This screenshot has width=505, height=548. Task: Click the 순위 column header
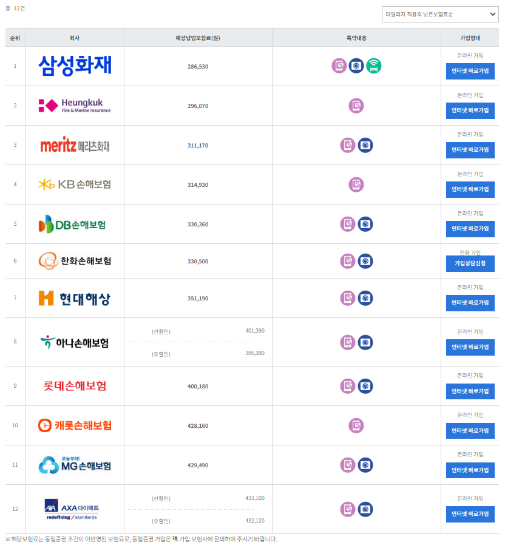coord(15,38)
